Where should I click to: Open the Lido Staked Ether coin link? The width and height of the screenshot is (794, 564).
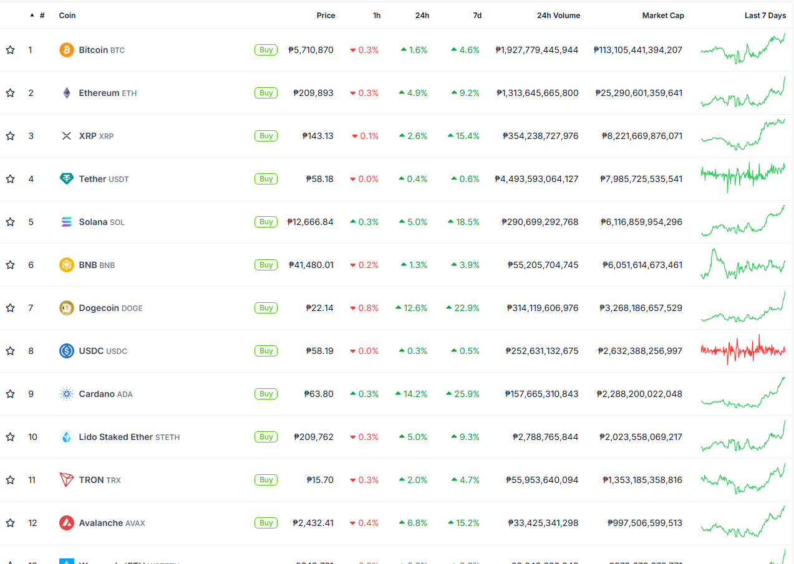pyautogui.click(x=116, y=437)
